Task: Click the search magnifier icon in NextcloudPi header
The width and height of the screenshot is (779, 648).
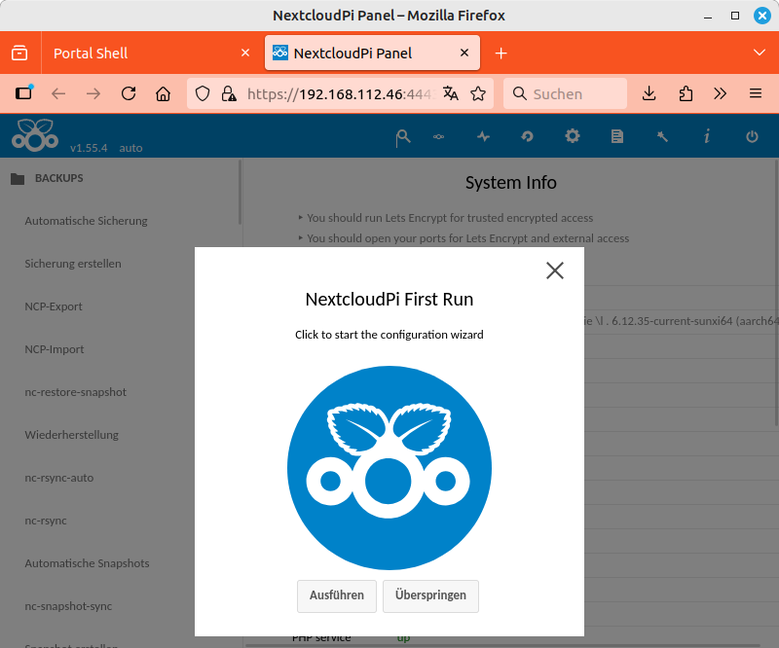Action: click(x=402, y=137)
